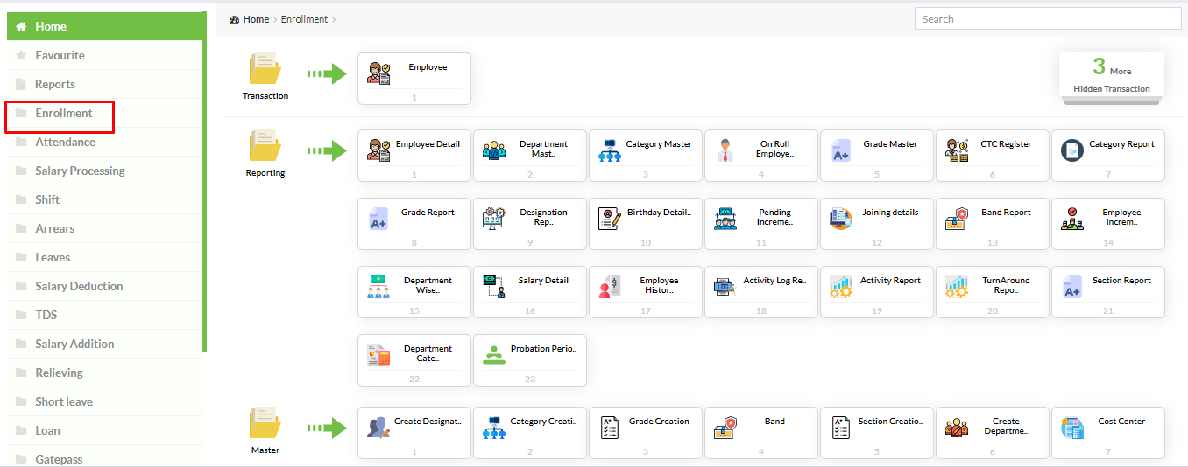Image resolution: width=1188 pixels, height=467 pixels.
Task: Open the Grade Report A+ icon
Action: pyautogui.click(x=378, y=219)
